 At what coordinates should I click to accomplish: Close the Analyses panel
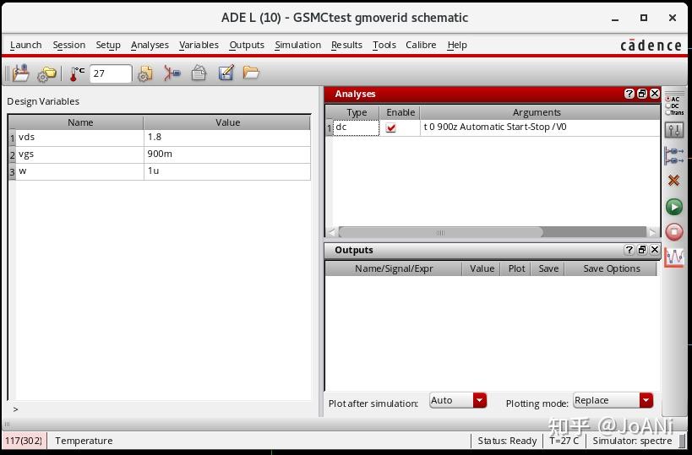point(655,94)
